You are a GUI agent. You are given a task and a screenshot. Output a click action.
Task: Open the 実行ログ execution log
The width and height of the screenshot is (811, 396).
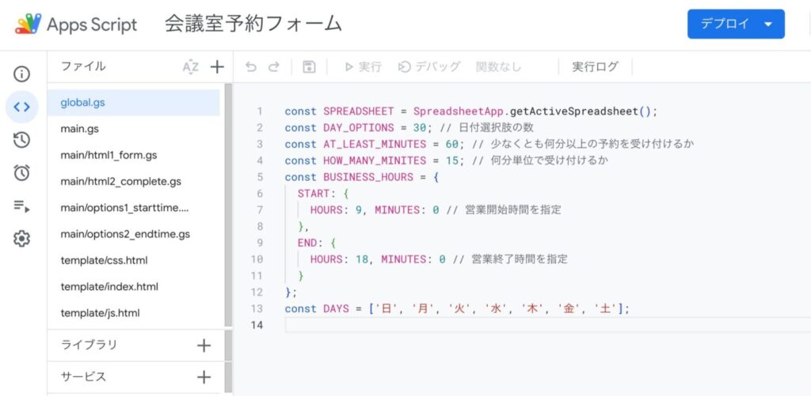pyautogui.click(x=595, y=66)
